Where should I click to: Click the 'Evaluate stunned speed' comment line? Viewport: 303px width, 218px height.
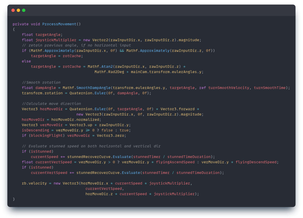coord(91,146)
